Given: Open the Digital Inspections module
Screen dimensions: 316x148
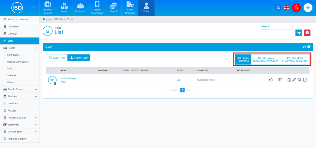Looking at the screenshot, I should pos(97,8).
